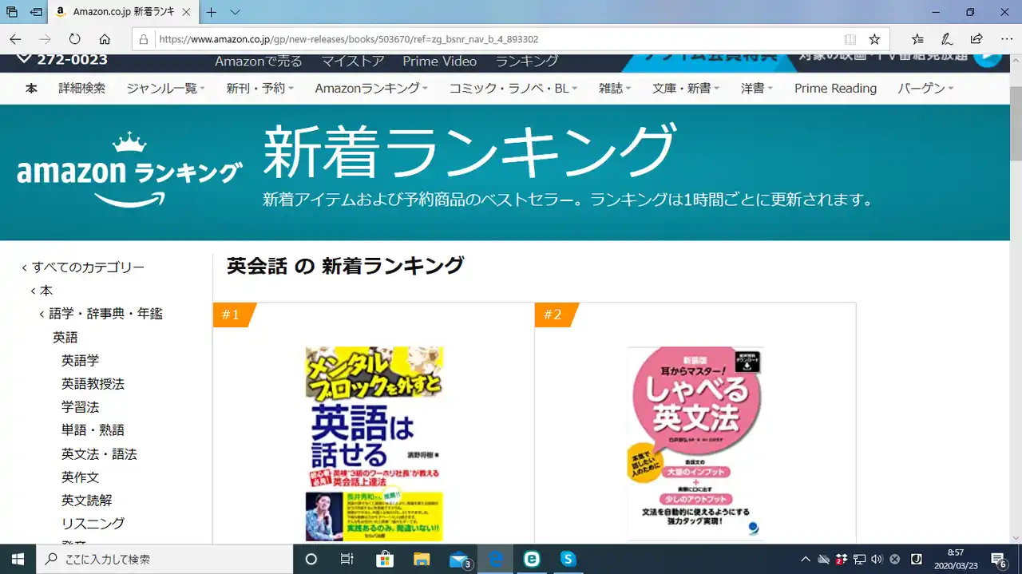Open the マイストア top link

click(x=353, y=61)
